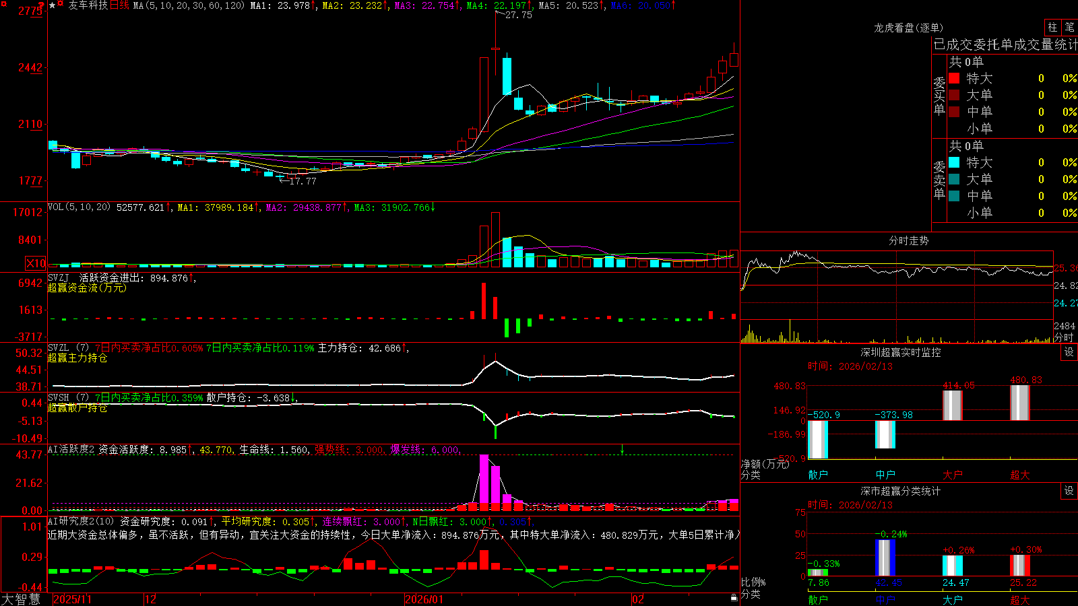
Task: Click the 中户 bar labeled -373.98
Action: click(x=885, y=434)
